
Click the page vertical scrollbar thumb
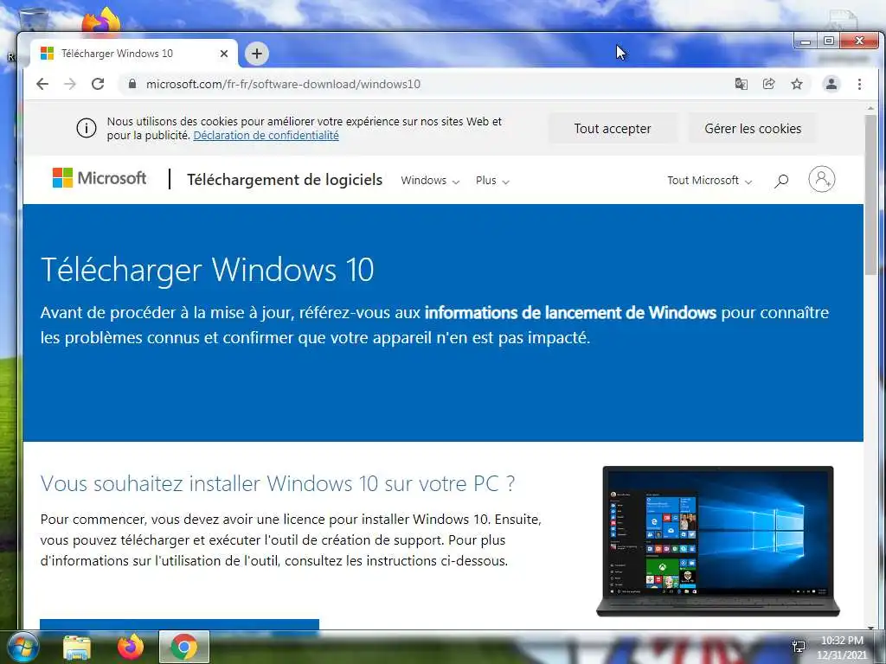pos(871,195)
